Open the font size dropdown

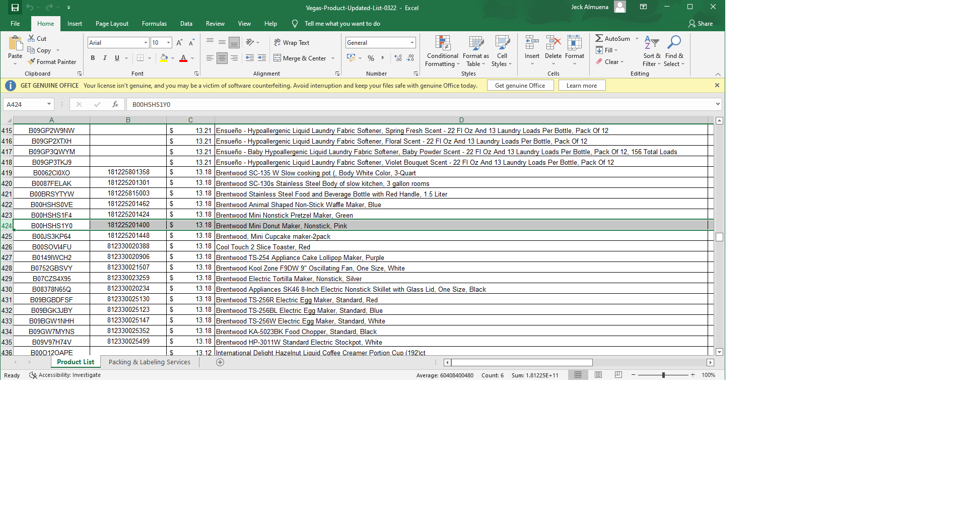coord(168,43)
